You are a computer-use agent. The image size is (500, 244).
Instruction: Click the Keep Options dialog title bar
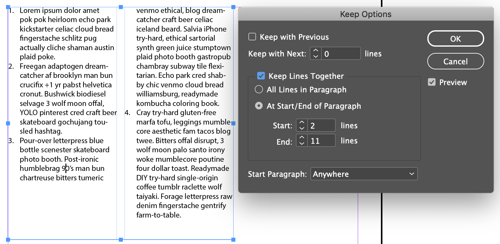(366, 14)
